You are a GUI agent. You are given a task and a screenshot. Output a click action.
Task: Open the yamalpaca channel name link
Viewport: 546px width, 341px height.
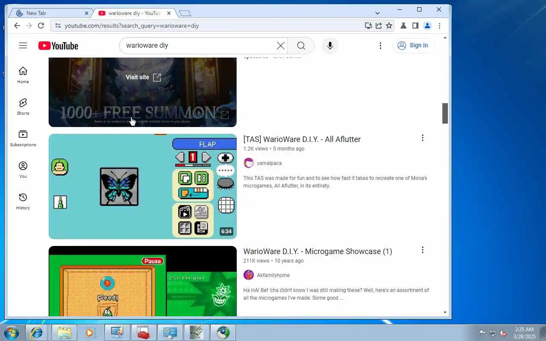pyautogui.click(x=269, y=163)
